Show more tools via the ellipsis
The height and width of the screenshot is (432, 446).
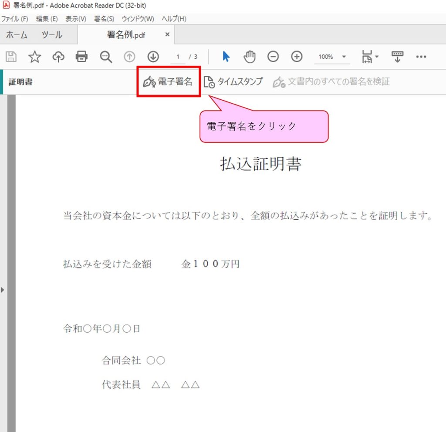421,57
